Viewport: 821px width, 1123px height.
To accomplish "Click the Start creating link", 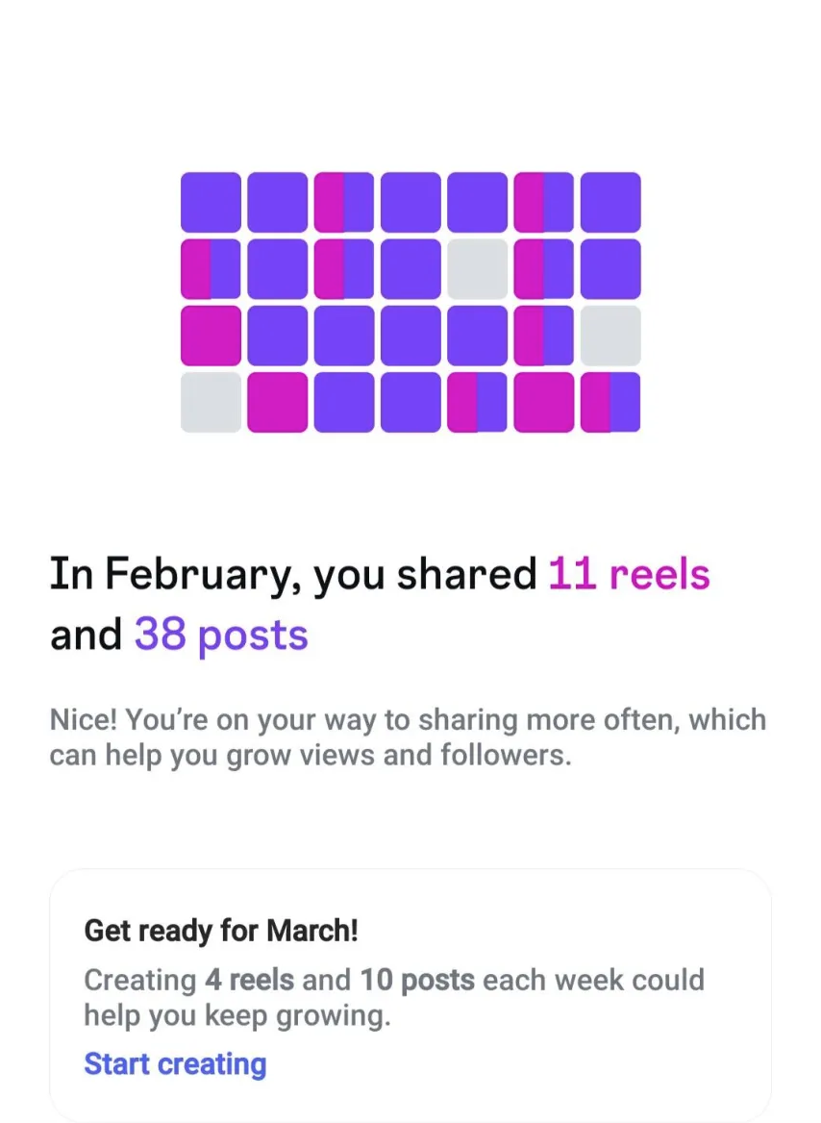I will pos(175,1064).
